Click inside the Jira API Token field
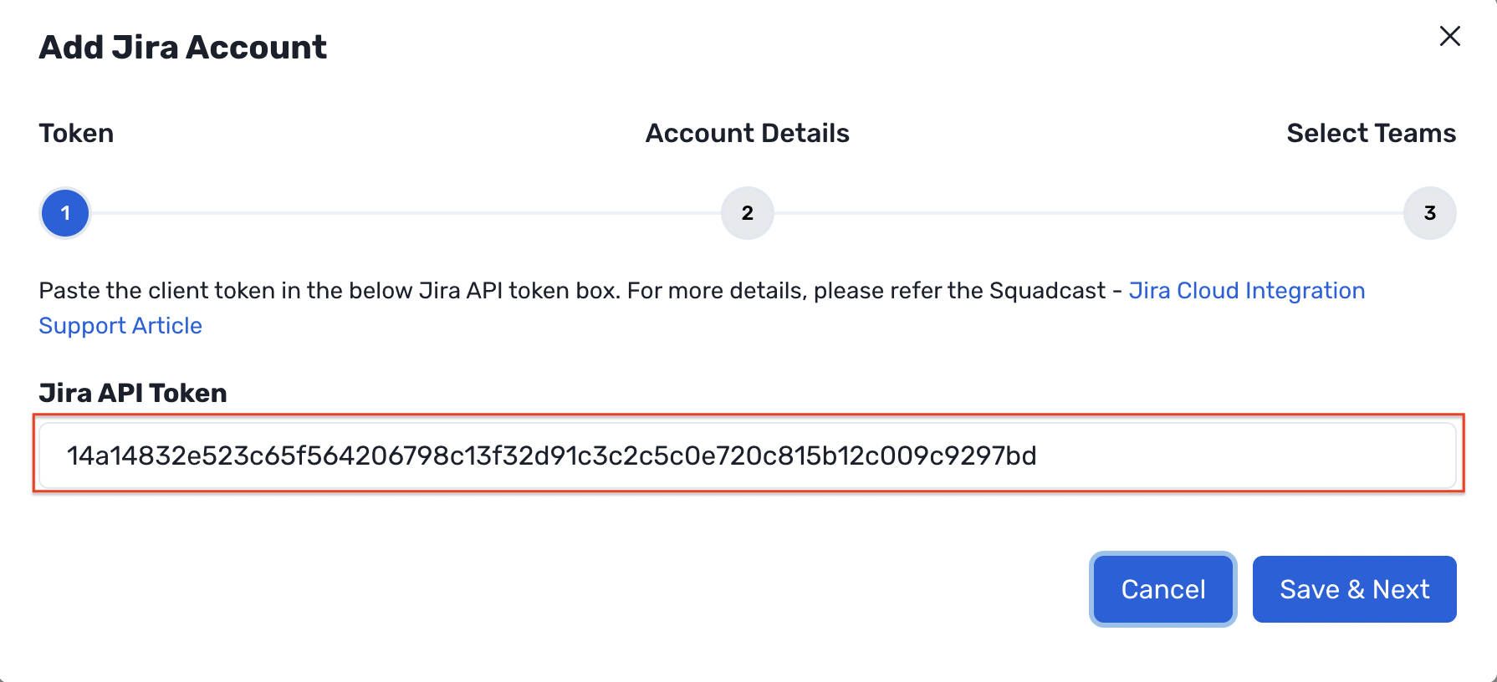The width and height of the screenshot is (1497, 682). tap(747, 456)
